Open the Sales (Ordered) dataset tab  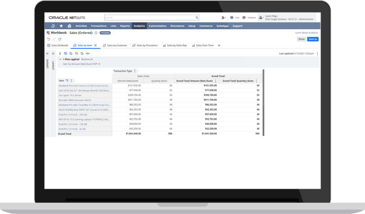(58, 45)
